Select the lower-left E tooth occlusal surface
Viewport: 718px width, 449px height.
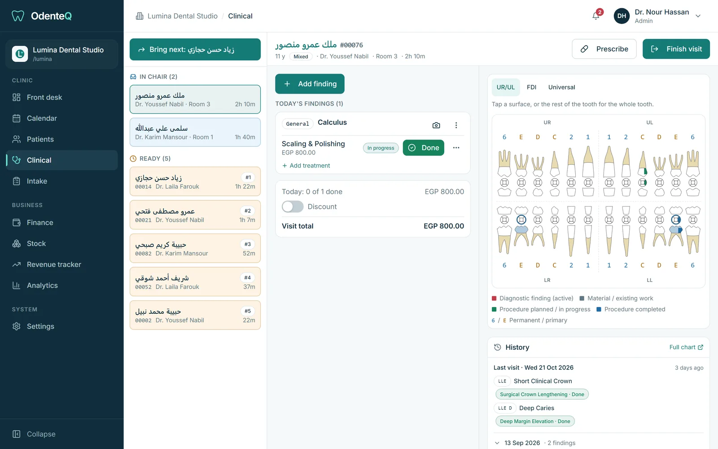pyautogui.click(x=676, y=220)
